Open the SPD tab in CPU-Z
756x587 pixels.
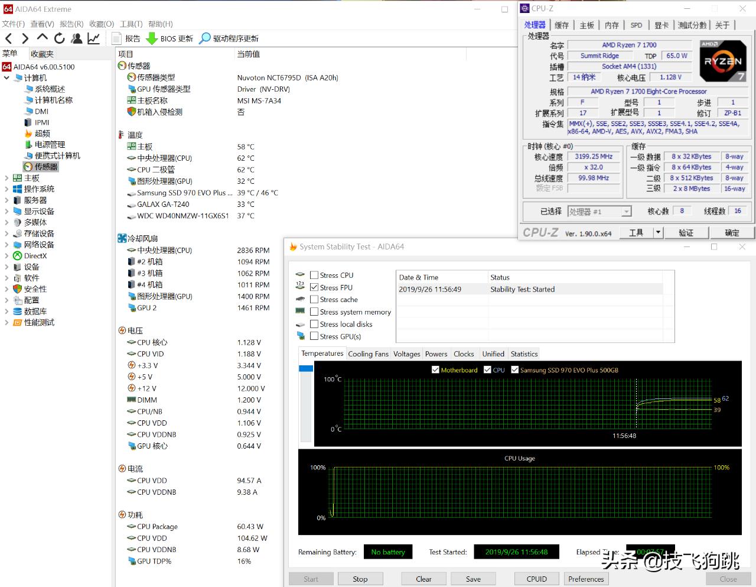pos(636,25)
